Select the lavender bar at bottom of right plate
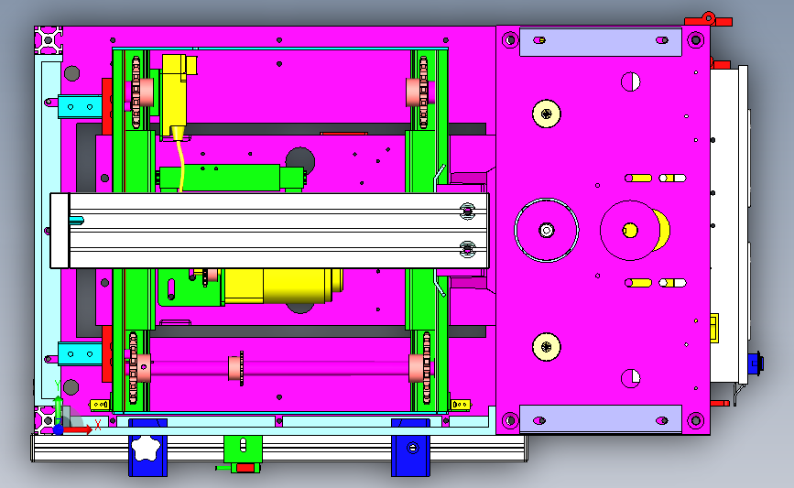This screenshot has height=488, width=794. [x=601, y=418]
